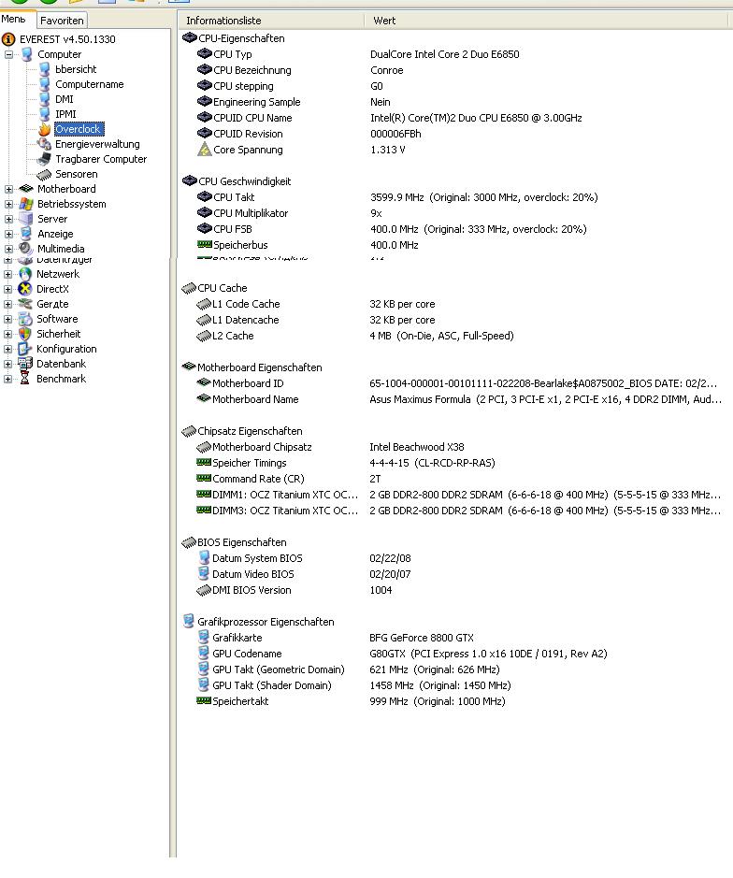Screen dimensions: 733x878
Task: Select the DMI tree item
Action: (64, 99)
